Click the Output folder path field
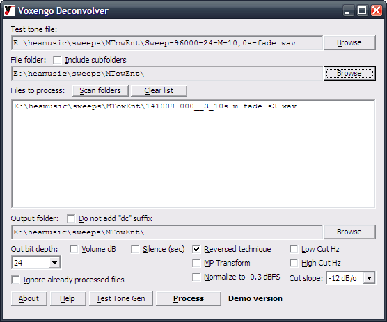Screen dimensions: 387x322 [x=167, y=232]
